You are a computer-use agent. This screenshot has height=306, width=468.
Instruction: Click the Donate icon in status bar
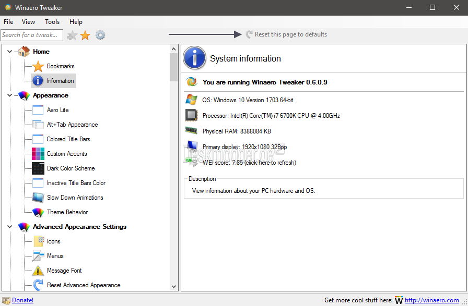click(x=6, y=300)
